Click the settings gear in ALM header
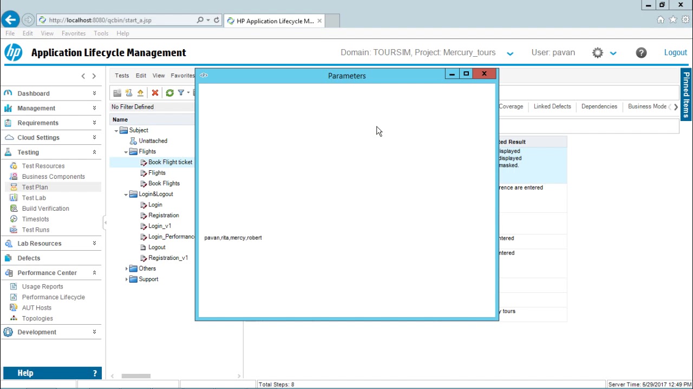 (x=598, y=52)
